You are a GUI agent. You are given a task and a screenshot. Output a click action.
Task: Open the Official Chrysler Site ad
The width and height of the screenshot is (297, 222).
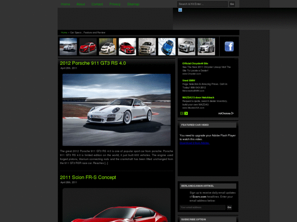195,64
